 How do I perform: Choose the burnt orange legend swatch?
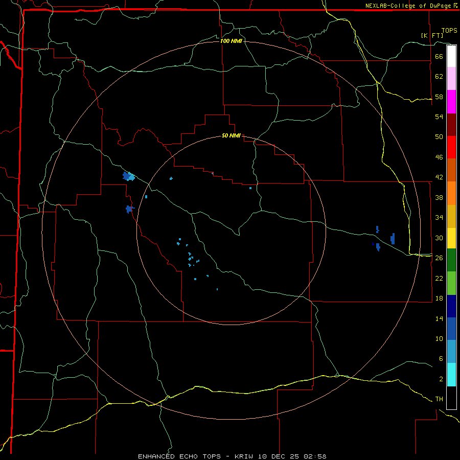click(x=451, y=170)
